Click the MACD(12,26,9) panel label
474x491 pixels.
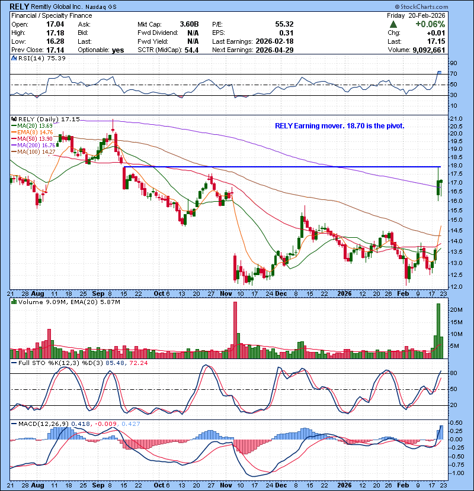click(43, 424)
